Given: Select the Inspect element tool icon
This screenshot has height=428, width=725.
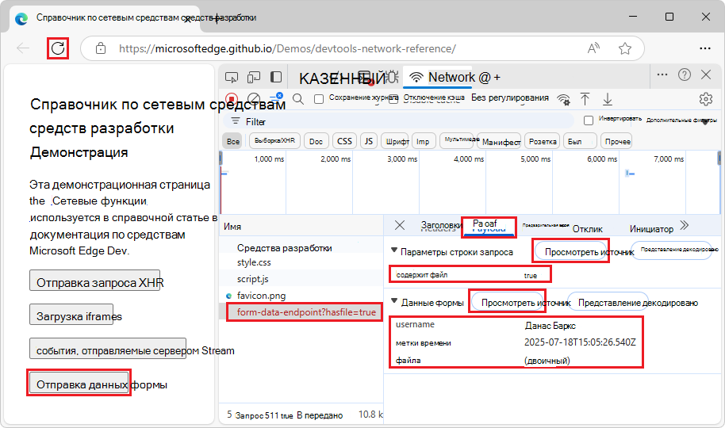Looking at the screenshot, I should point(231,77).
